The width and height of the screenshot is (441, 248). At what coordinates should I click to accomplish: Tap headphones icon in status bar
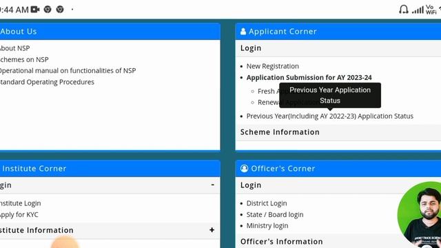pos(403,10)
